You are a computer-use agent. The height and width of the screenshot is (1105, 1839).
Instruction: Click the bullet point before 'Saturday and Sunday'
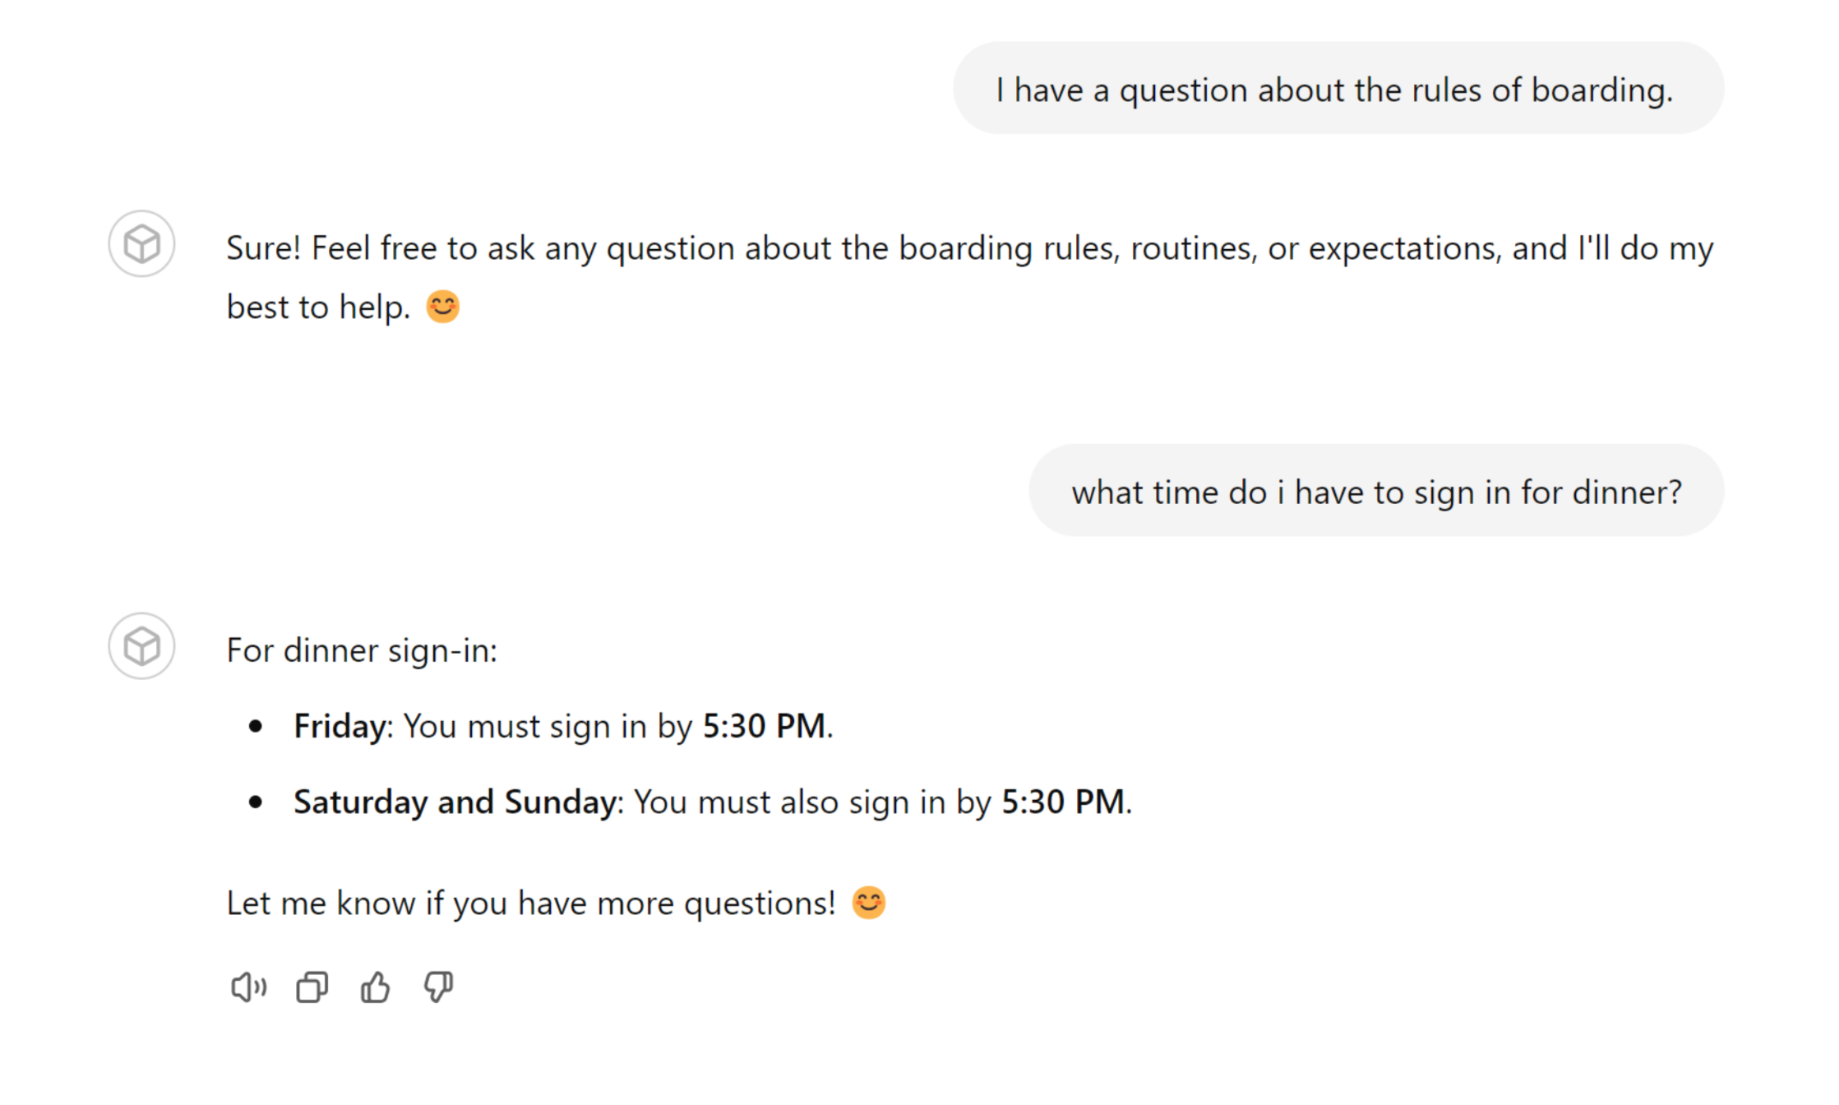pos(256,802)
